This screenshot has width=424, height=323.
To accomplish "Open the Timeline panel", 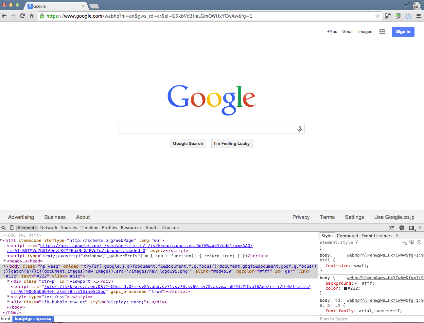I will coord(90,228).
